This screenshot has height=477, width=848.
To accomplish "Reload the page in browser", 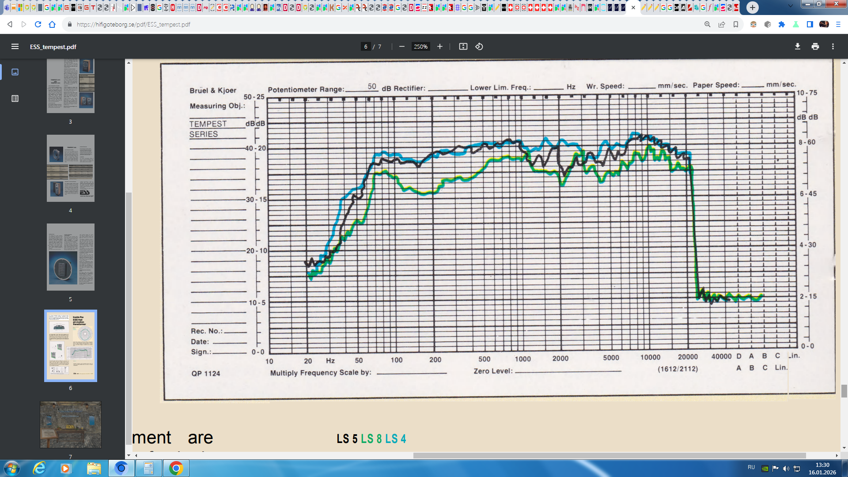I will tap(38, 24).
